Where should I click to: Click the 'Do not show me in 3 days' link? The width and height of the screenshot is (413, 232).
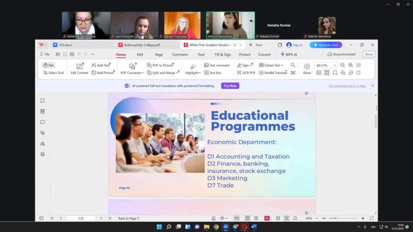[347, 86]
